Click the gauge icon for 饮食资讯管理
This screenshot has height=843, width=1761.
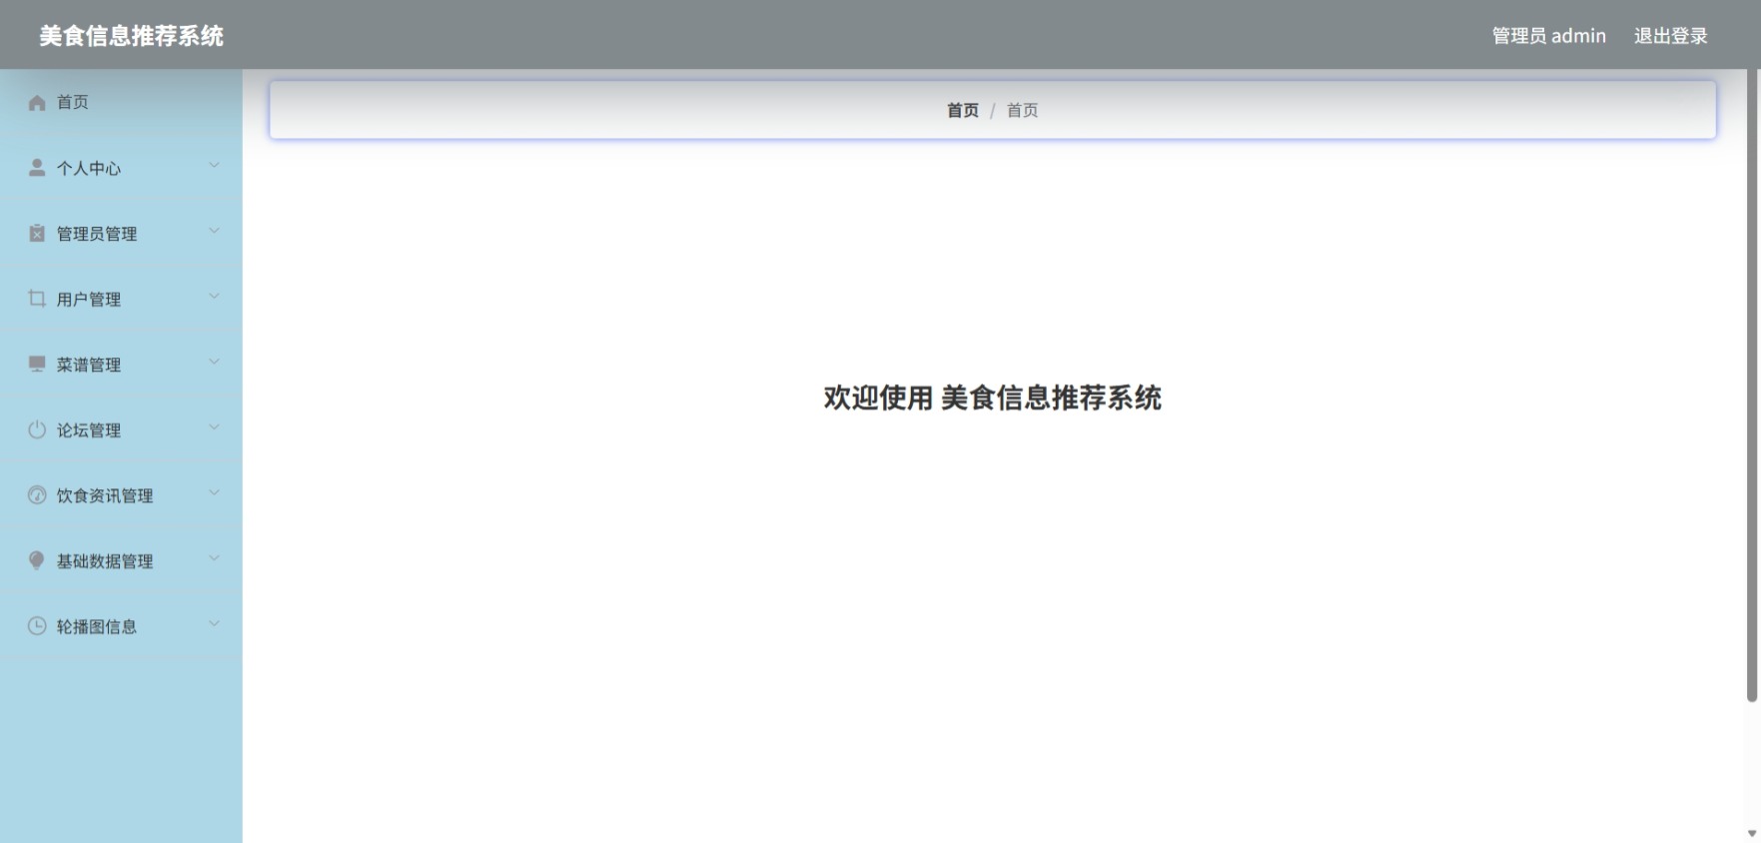pos(37,495)
